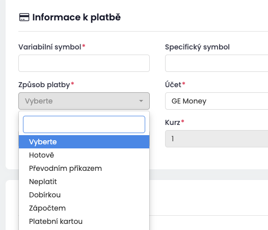268x230 pixels.
Task: Select the highlighted 'Vyberte' option
Action: click(x=84, y=142)
